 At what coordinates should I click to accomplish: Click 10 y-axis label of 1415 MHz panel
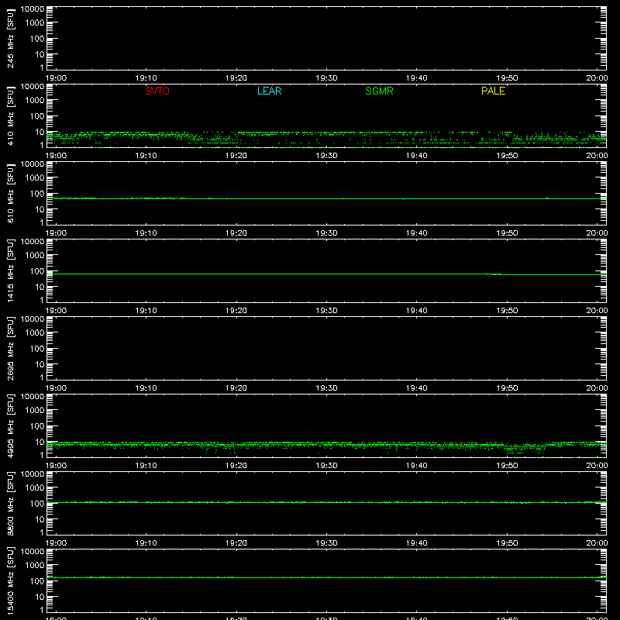pos(40,287)
